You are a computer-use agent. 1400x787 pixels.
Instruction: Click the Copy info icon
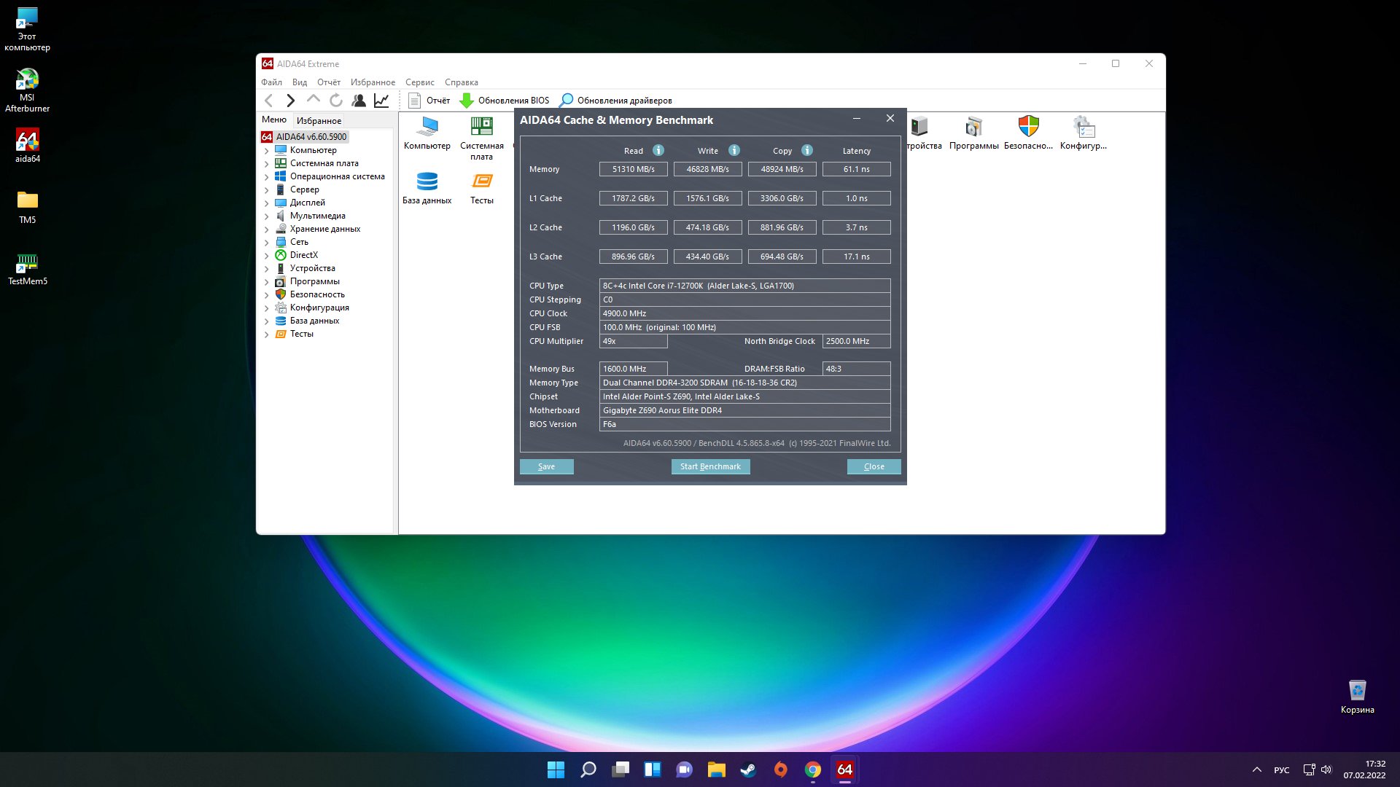coord(807,150)
